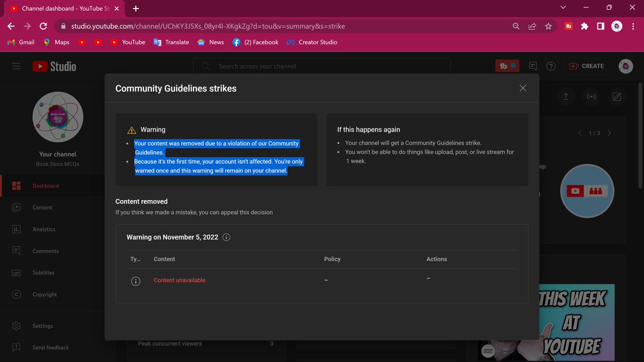Image resolution: width=644 pixels, height=362 pixels.
Task: Toggle the Chrome side panel icon
Action: (601, 26)
